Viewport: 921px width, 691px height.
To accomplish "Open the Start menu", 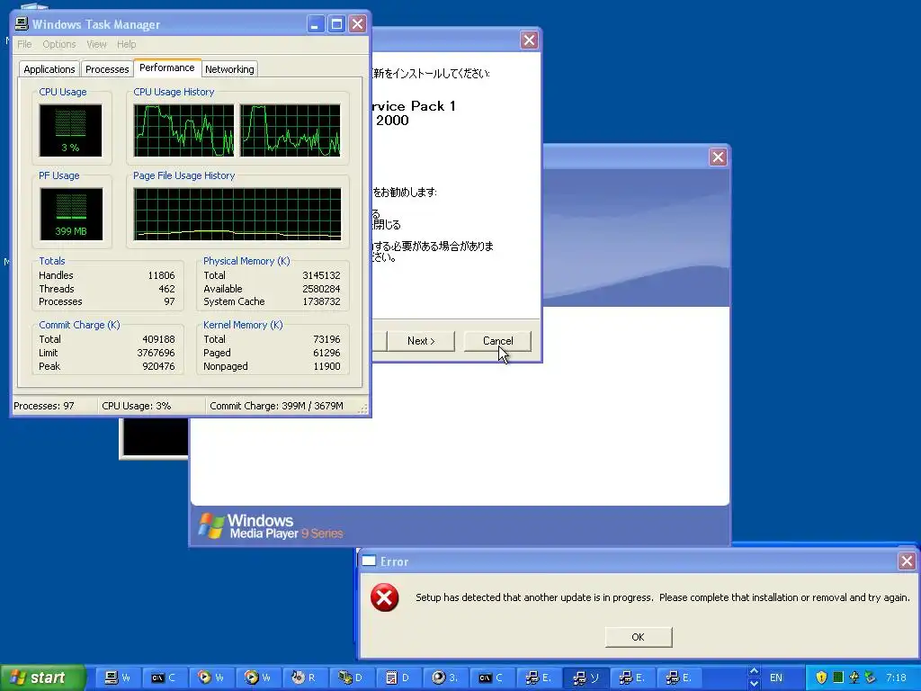I will (41, 678).
